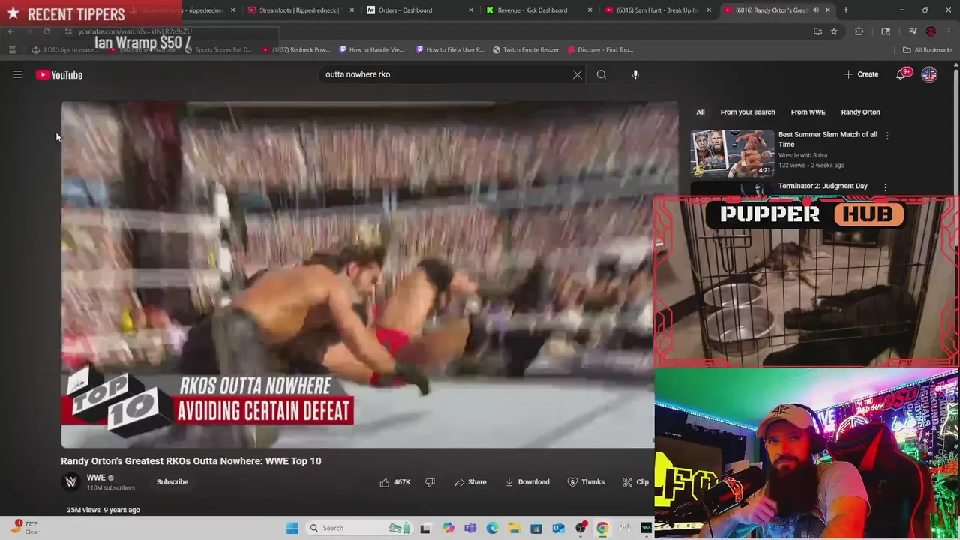Launch Microsoft Edge from the taskbar
The height and width of the screenshot is (540, 960).
[x=492, y=528]
